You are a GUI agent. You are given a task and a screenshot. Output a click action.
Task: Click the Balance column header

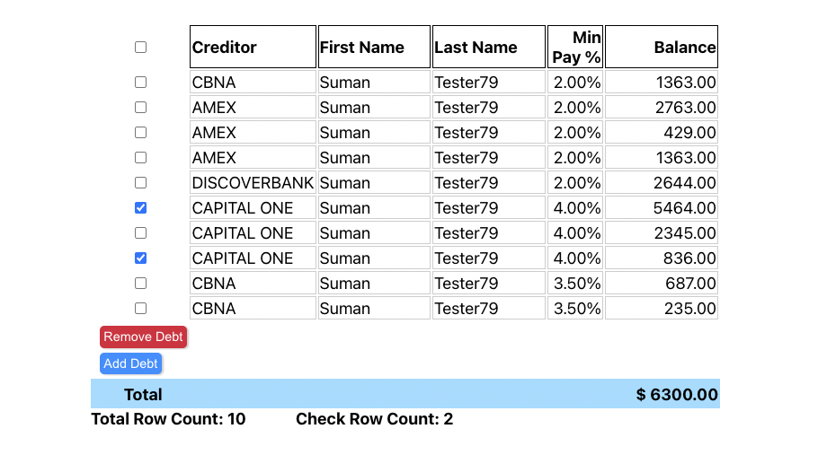click(x=662, y=47)
